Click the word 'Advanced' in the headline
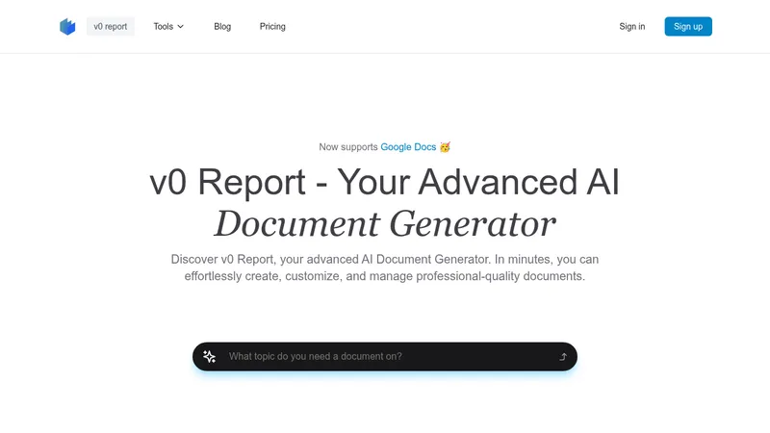 (498, 182)
